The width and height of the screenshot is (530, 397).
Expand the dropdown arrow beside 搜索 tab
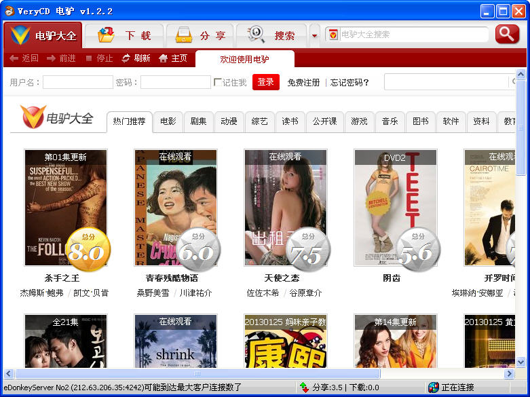point(314,36)
